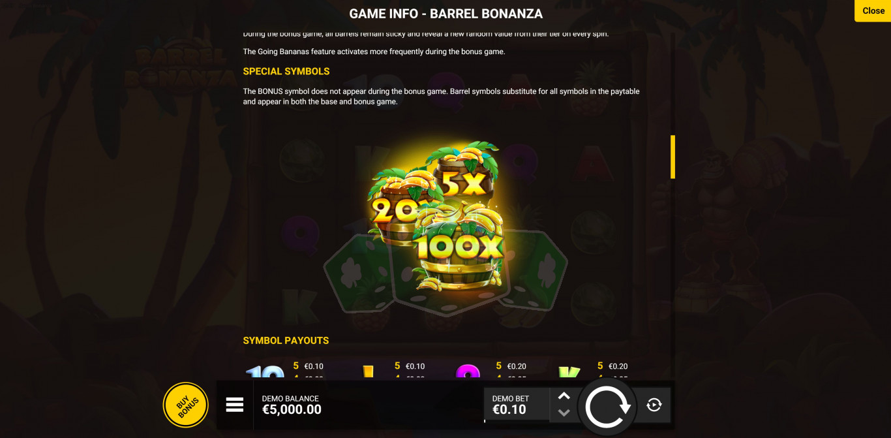Click the Buy Bonus round button

(186, 405)
